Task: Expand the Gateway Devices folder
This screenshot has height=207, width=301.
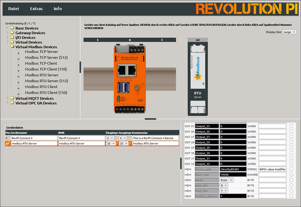Action: coord(7,32)
